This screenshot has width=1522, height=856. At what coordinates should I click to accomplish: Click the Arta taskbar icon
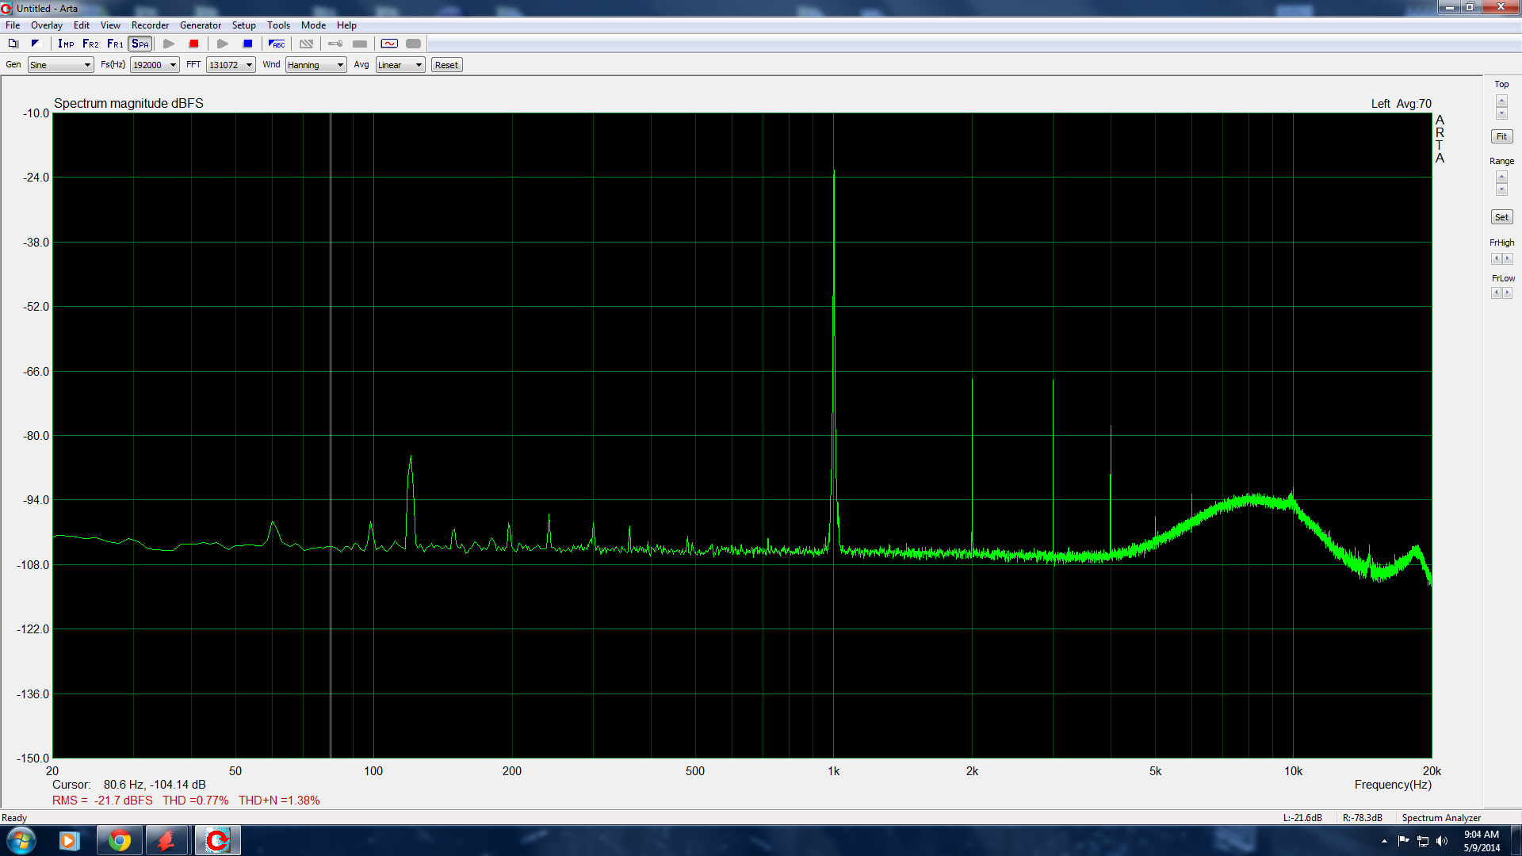pos(217,840)
